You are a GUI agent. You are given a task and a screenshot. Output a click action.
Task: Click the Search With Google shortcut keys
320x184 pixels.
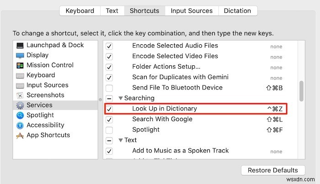point(276,120)
